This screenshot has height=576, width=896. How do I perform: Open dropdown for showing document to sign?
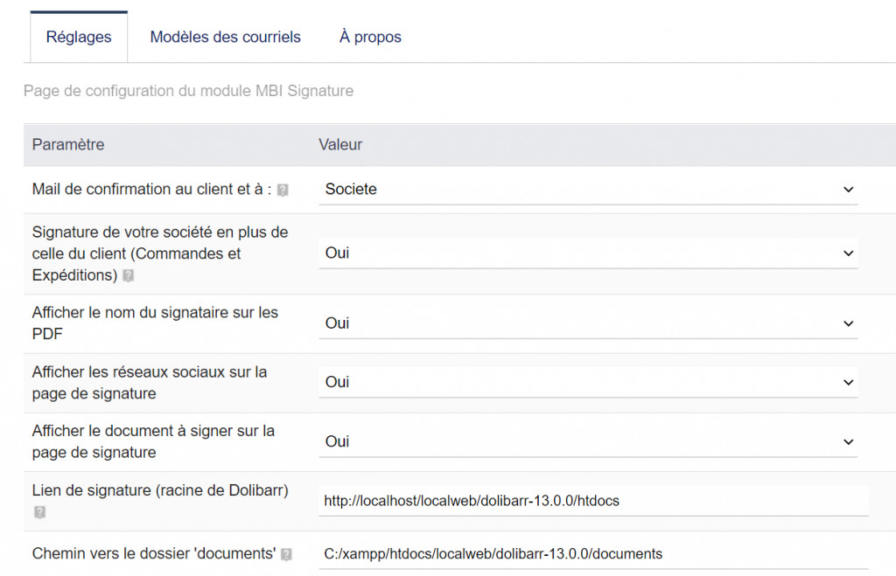point(587,441)
